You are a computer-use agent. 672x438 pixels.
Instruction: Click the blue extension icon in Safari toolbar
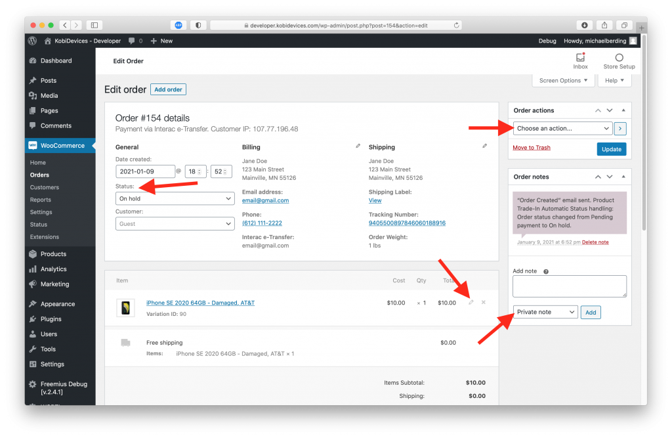[178, 26]
